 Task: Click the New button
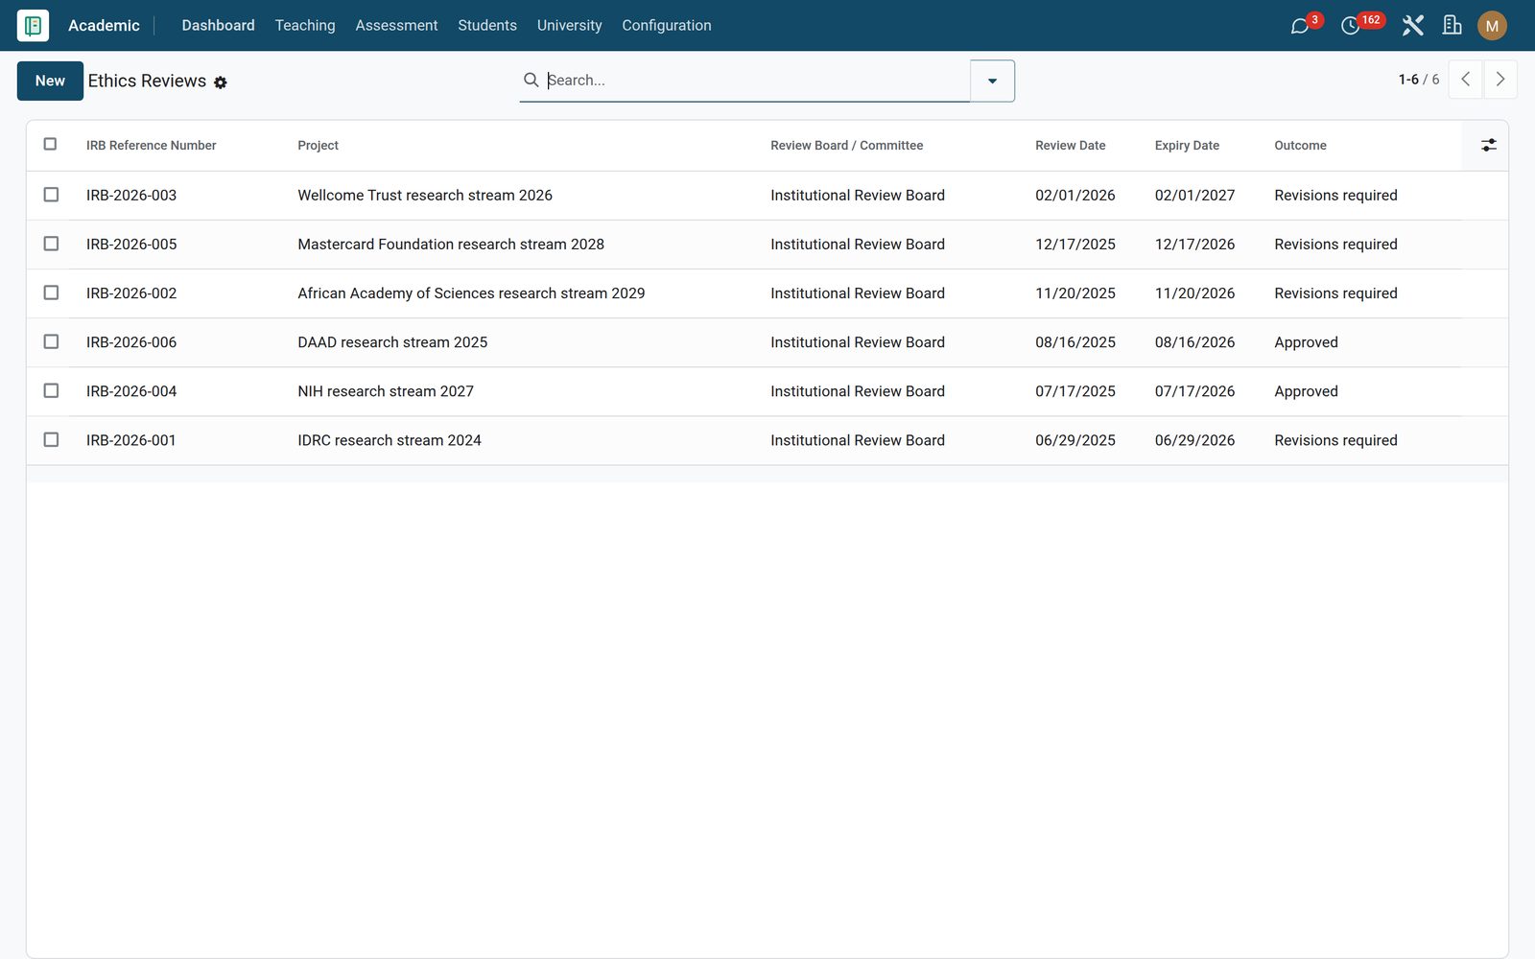click(50, 81)
